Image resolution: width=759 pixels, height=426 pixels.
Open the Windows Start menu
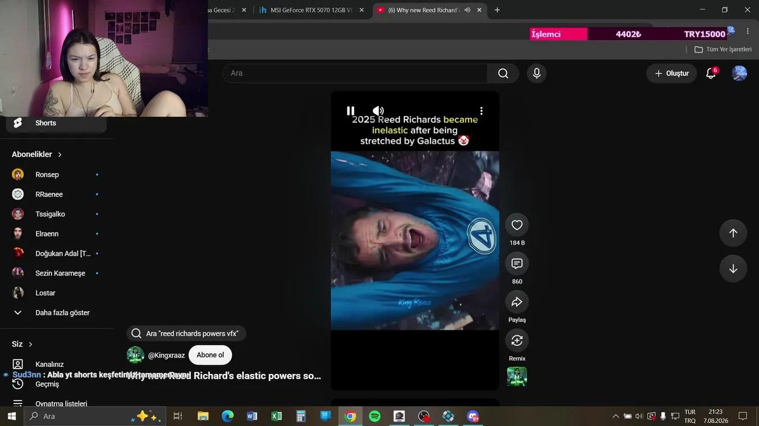coord(11,417)
